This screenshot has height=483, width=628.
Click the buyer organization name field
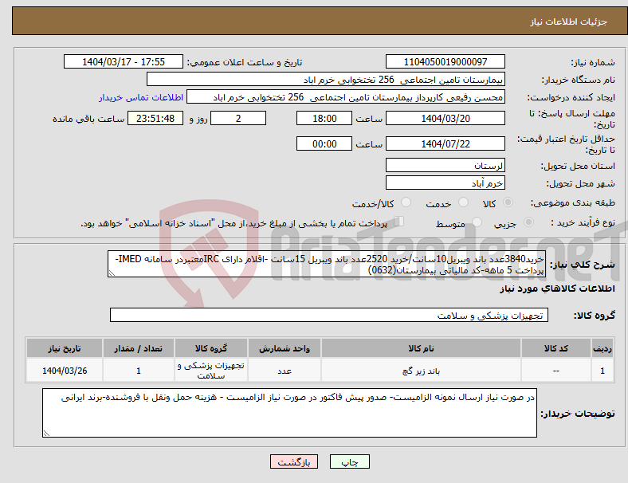(x=326, y=79)
